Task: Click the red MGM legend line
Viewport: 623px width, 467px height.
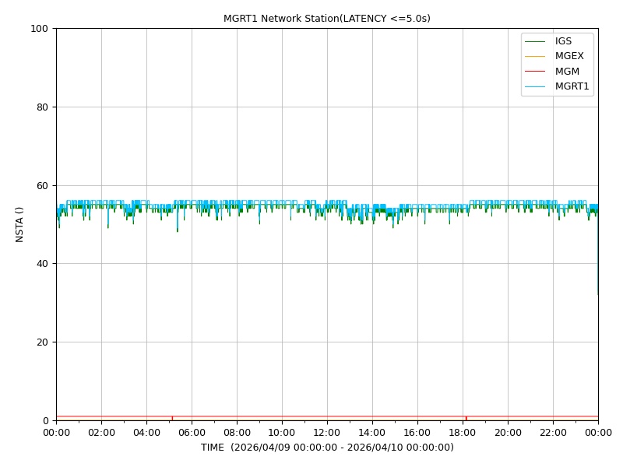Action: (535, 72)
